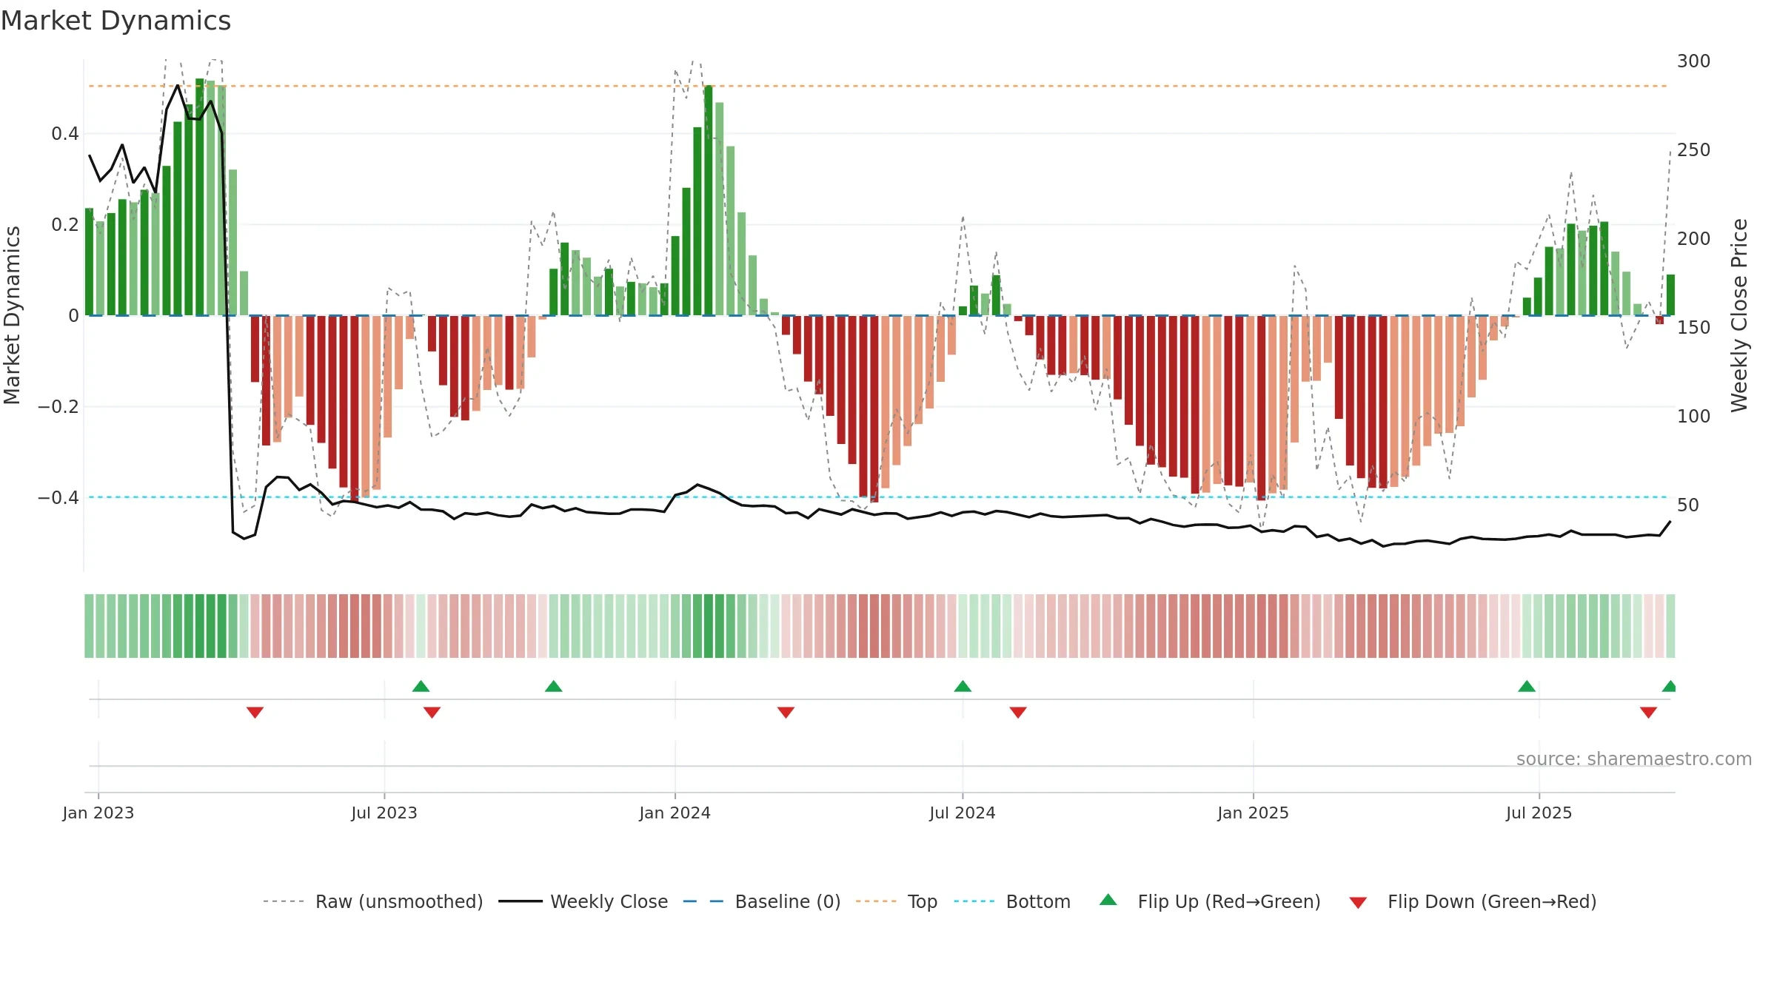1777x999 pixels.
Task: Click the Market Dynamics y-axis title
Action: [x=12, y=315]
